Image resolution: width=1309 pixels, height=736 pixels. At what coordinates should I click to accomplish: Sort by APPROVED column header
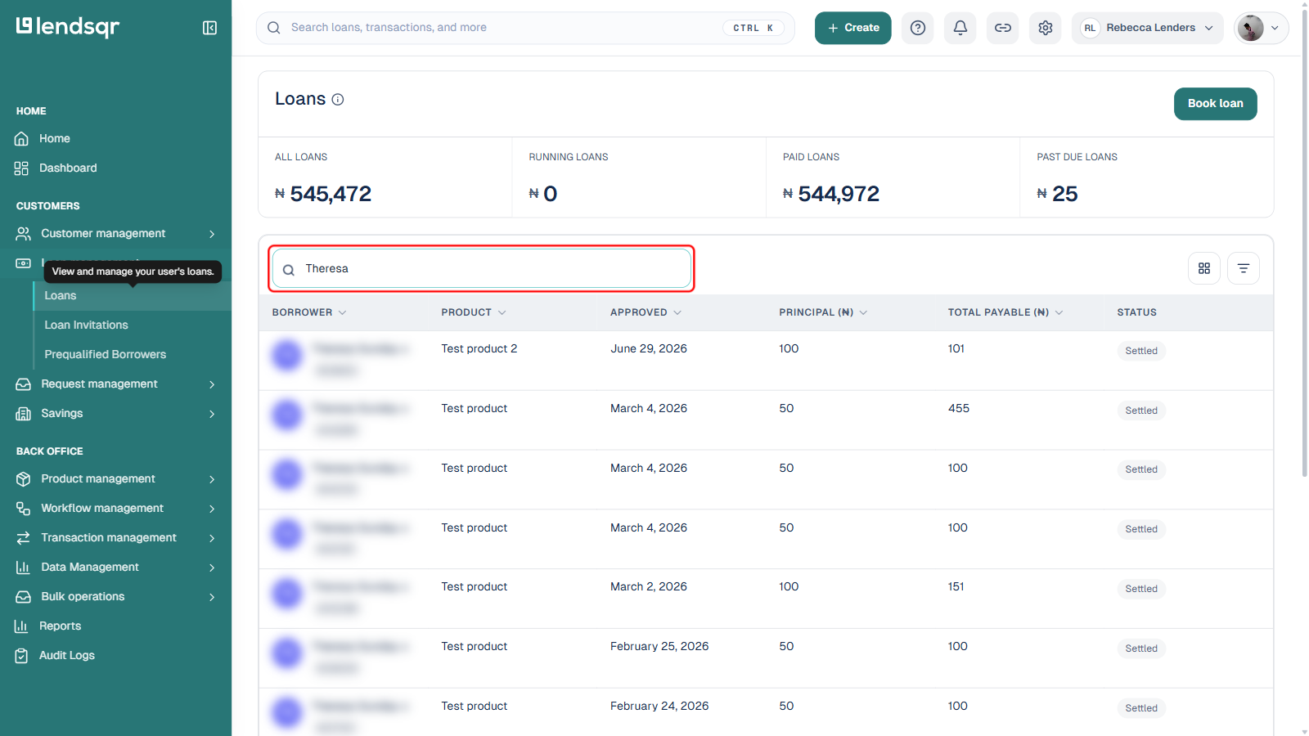pos(646,312)
